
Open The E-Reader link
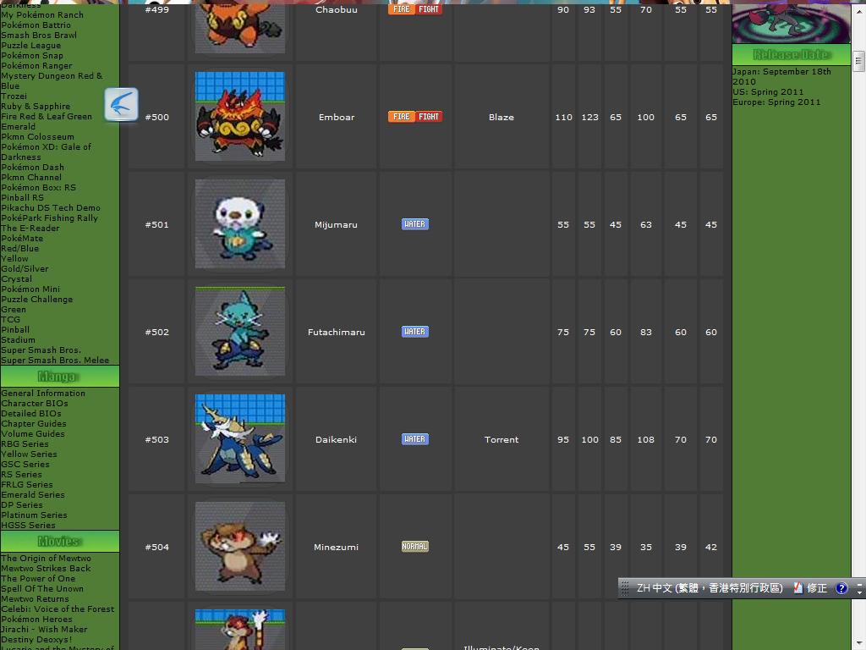click(x=30, y=229)
